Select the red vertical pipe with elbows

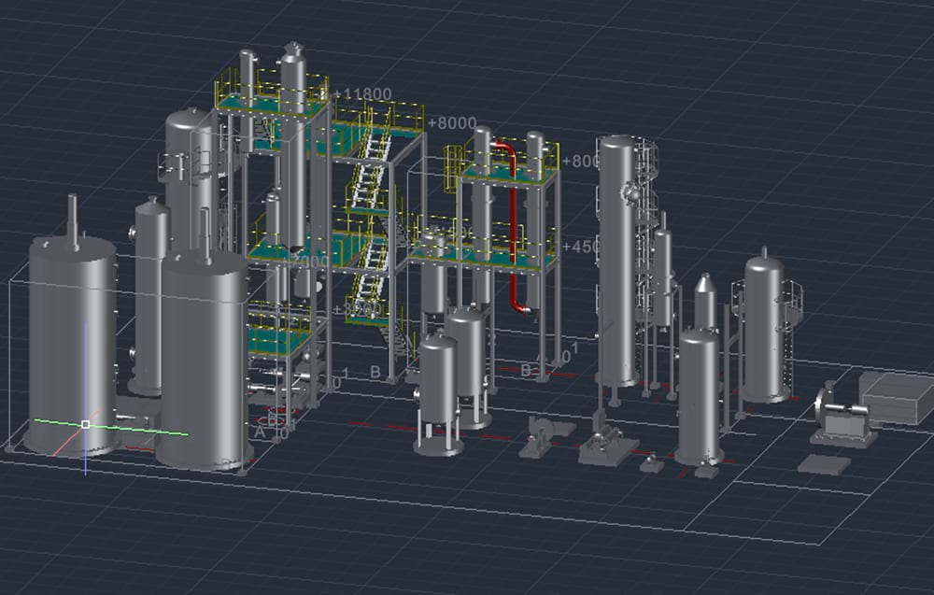point(513,226)
